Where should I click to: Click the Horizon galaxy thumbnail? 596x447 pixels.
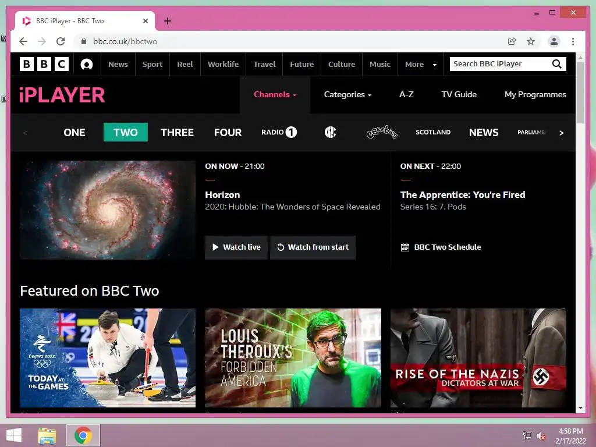click(x=108, y=210)
